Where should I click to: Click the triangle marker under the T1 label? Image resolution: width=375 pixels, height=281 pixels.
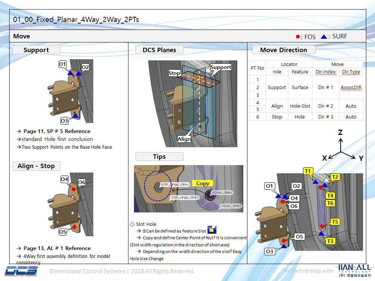pos(315,182)
